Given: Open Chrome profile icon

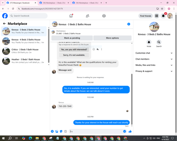Looking at the screenshot, I should pos(169,8).
